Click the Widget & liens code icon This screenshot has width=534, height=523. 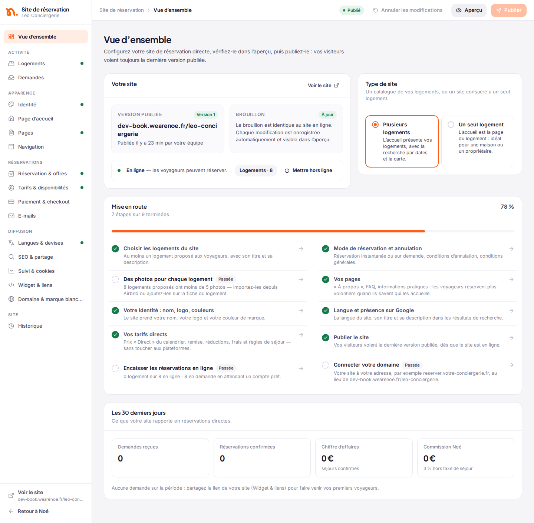11,285
